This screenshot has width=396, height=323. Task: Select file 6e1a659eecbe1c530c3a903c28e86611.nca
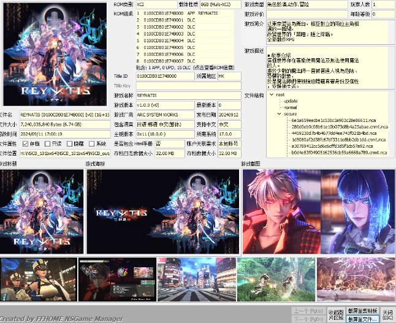tap(333, 121)
